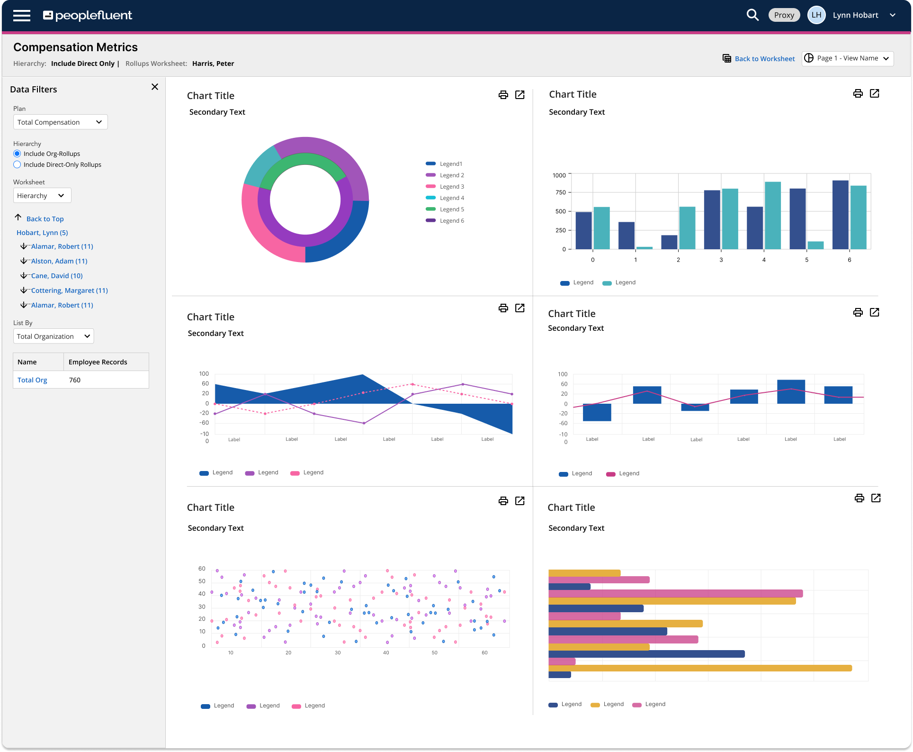Open Cottering, Margaret (11) hierarchy node
The width and height of the screenshot is (913, 752).
click(x=69, y=290)
